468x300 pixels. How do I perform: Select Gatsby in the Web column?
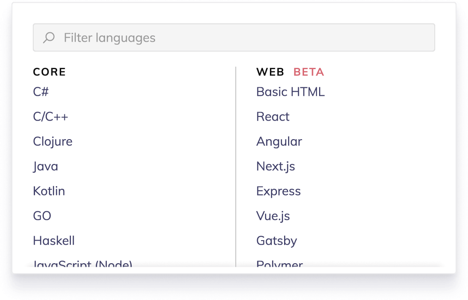(x=277, y=241)
